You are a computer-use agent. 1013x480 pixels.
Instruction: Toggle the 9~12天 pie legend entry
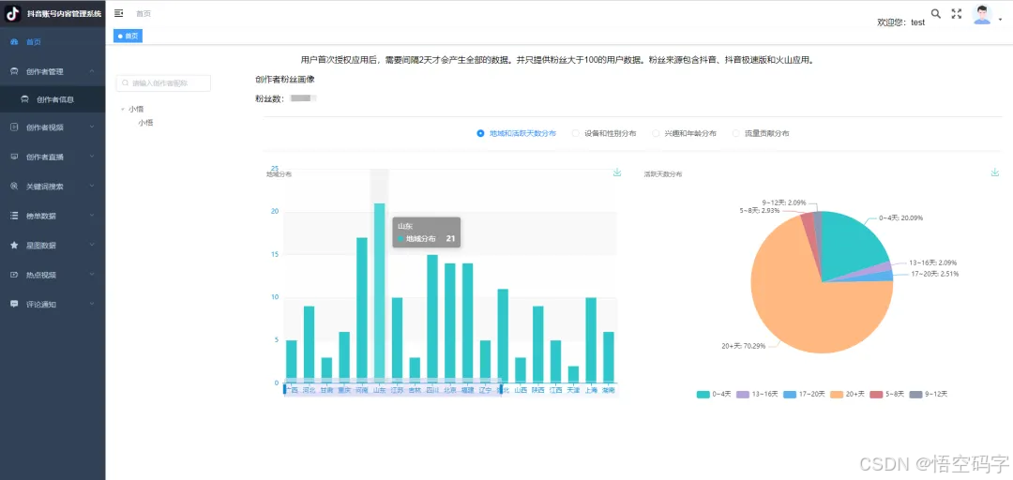929,394
